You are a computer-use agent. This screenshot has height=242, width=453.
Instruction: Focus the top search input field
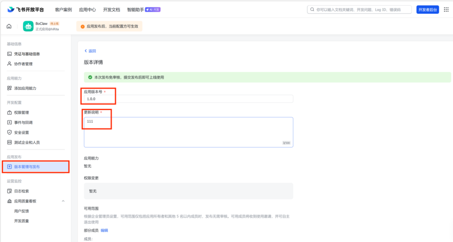coord(359,10)
